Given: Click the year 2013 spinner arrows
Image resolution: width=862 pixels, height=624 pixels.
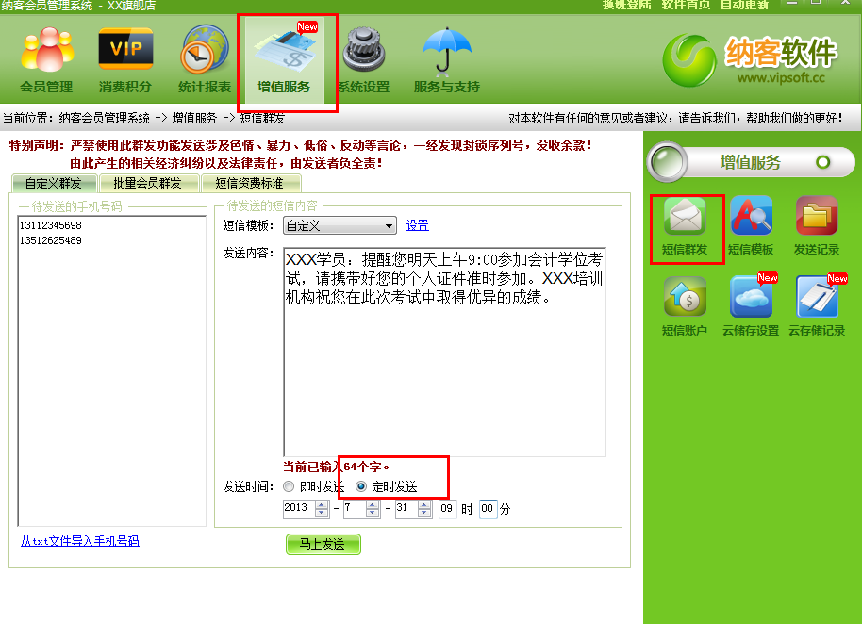Looking at the screenshot, I should [322, 509].
